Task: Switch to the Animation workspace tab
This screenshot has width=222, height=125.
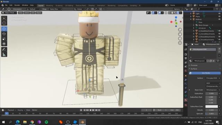Action: click(101, 6)
